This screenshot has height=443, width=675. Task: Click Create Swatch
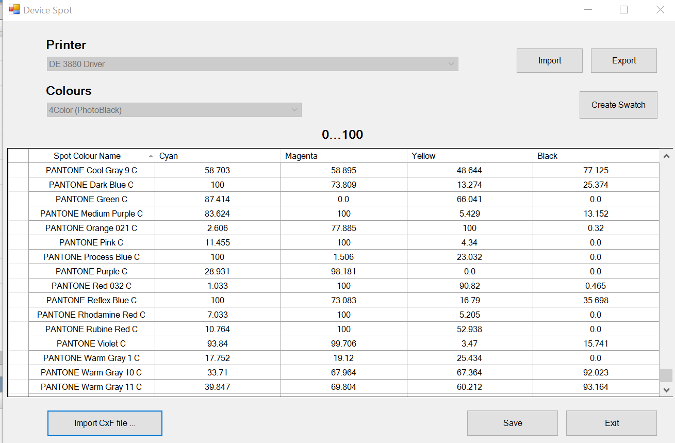point(618,105)
